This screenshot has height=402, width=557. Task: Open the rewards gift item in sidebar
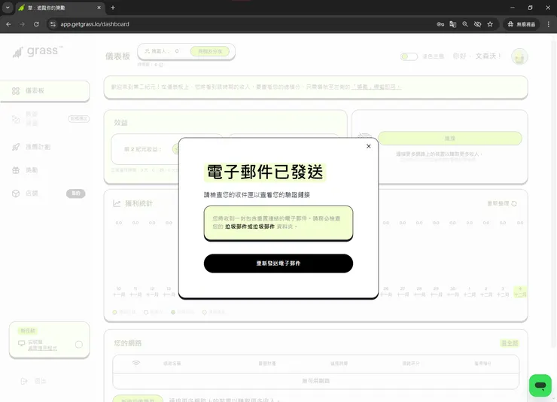pos(25,170)
